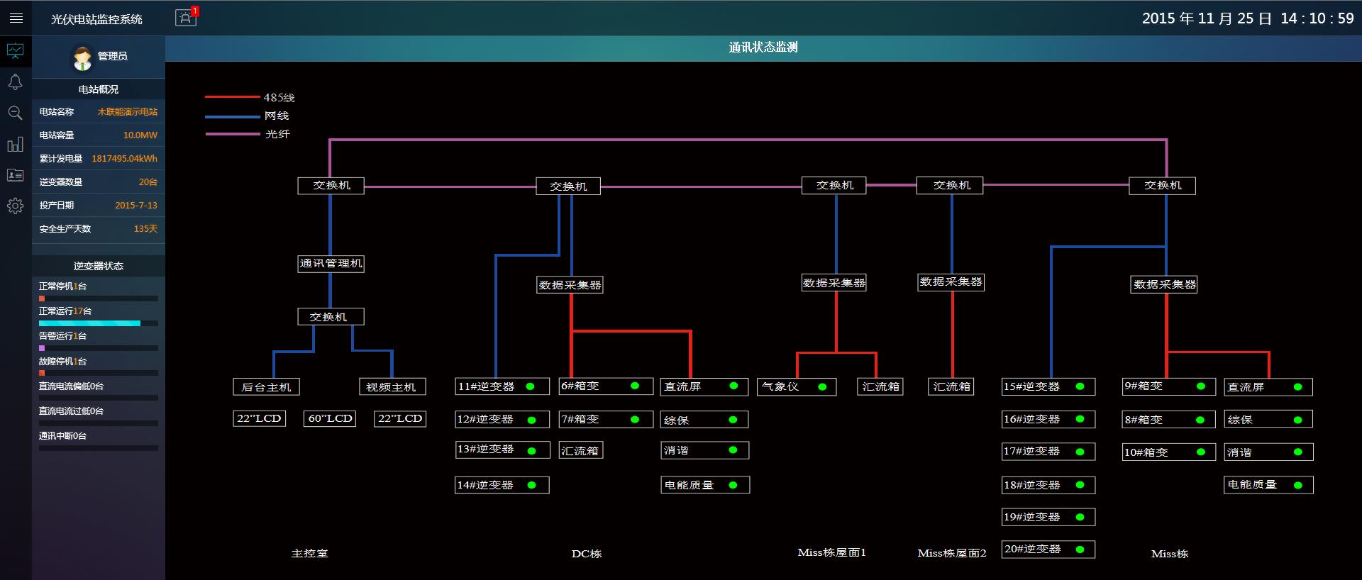Click status light of 15#逆变器

1080,386
